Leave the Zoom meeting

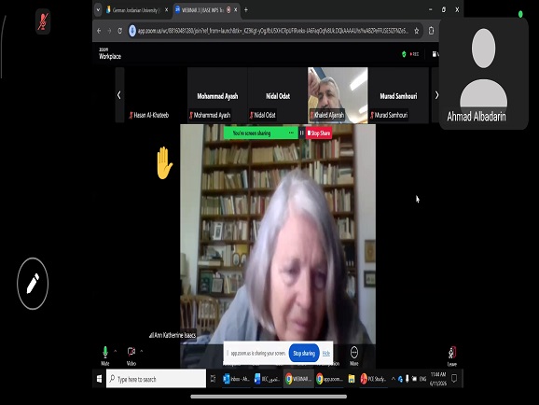(x=452, y=356)
